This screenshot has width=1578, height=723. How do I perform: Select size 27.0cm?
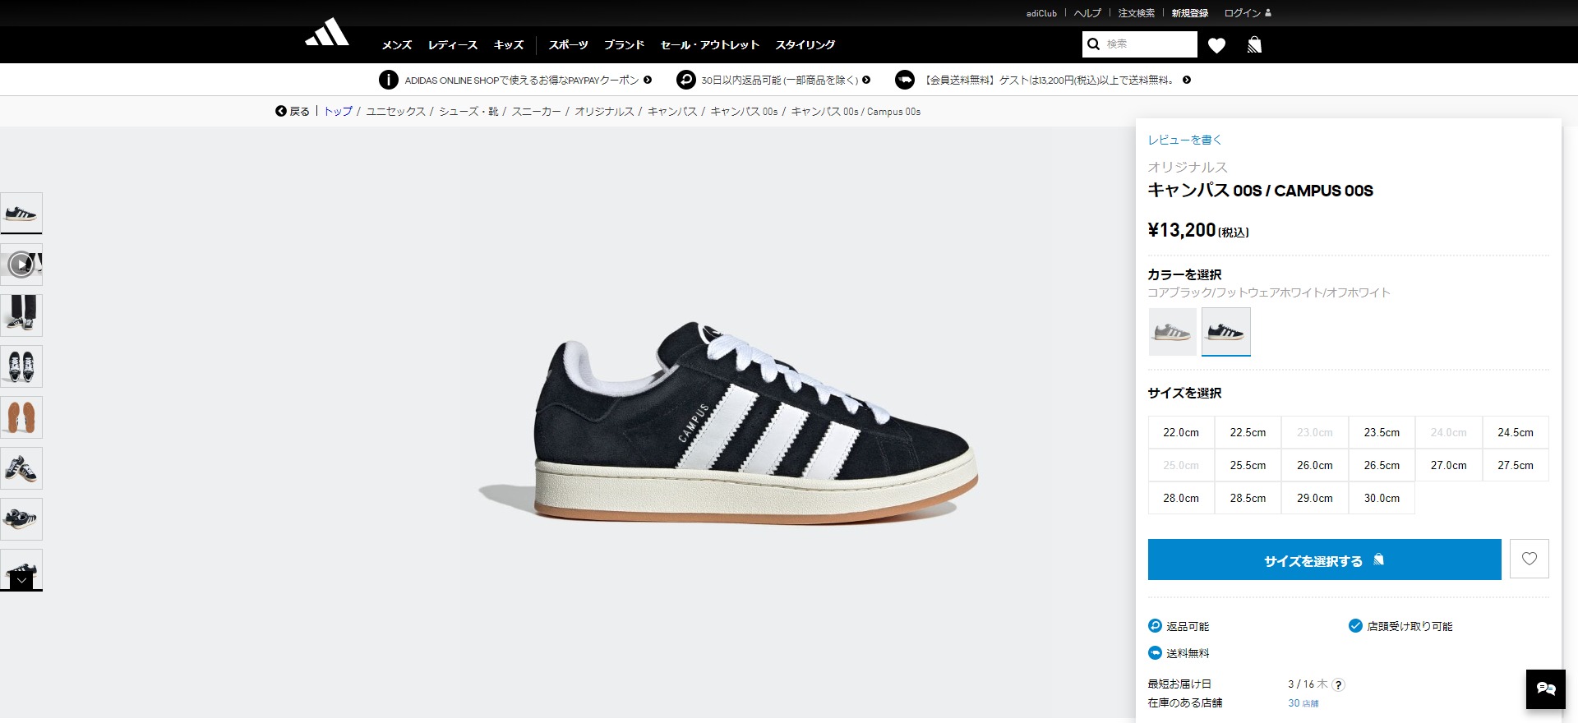1448,465
